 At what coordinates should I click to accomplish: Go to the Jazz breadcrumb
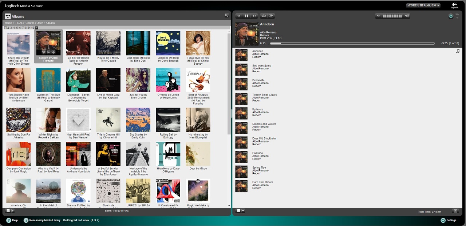point(40,23)
